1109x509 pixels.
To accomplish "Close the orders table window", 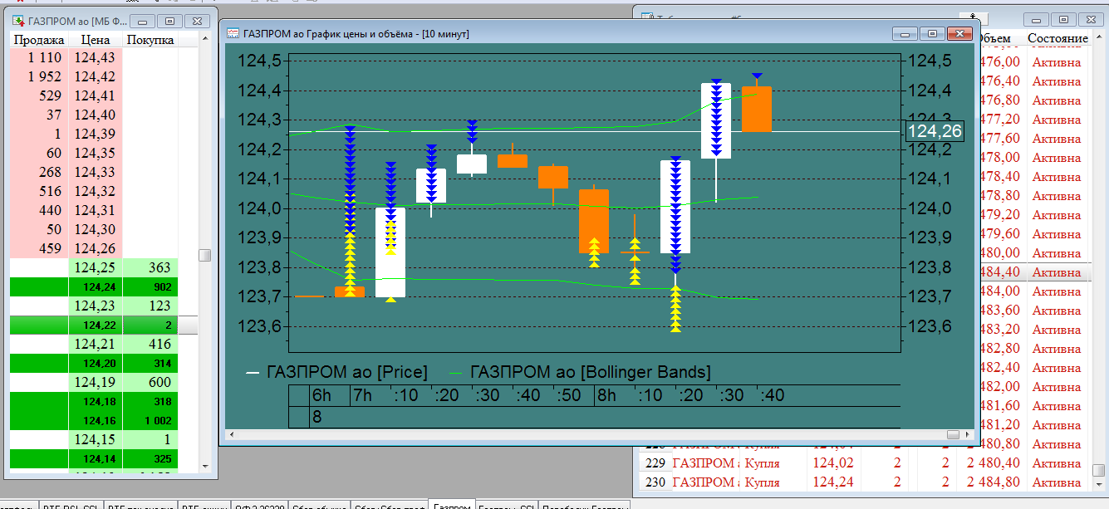I will (1089, 18).
